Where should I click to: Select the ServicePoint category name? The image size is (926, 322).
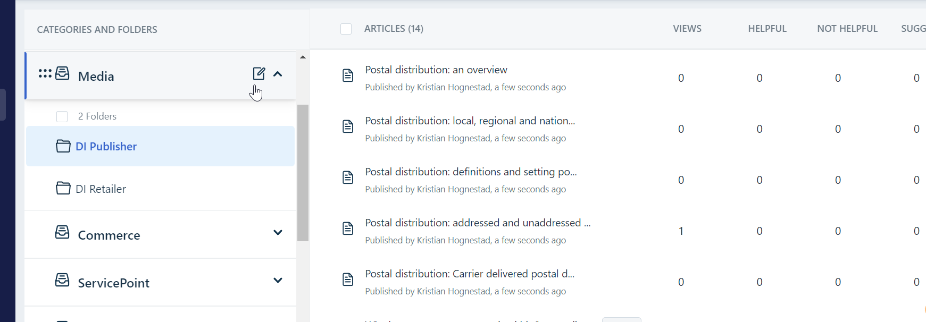[114, 283]
